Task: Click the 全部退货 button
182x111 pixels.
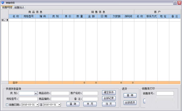Action: click(130, 102)
